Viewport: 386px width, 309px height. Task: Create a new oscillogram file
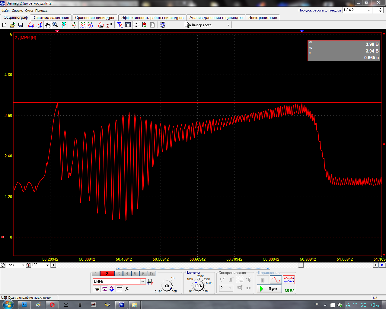click(x=4, y=25)
